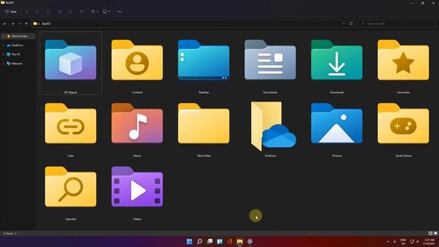439x247 pixels.
Task: Select Quick access in navigation pane
Action: pyautogui.click(x=19, y=36)
